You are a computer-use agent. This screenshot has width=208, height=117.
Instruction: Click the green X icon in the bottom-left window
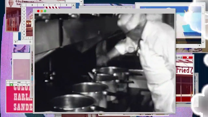coord(11,84)
